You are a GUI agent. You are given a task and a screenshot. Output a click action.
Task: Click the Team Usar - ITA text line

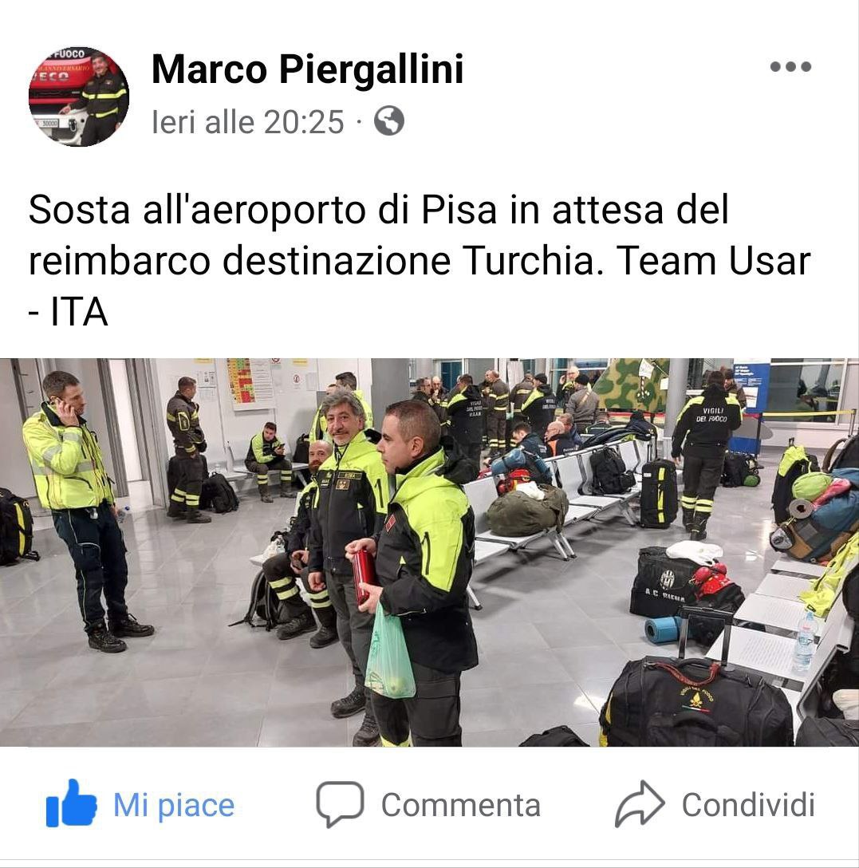713,260
